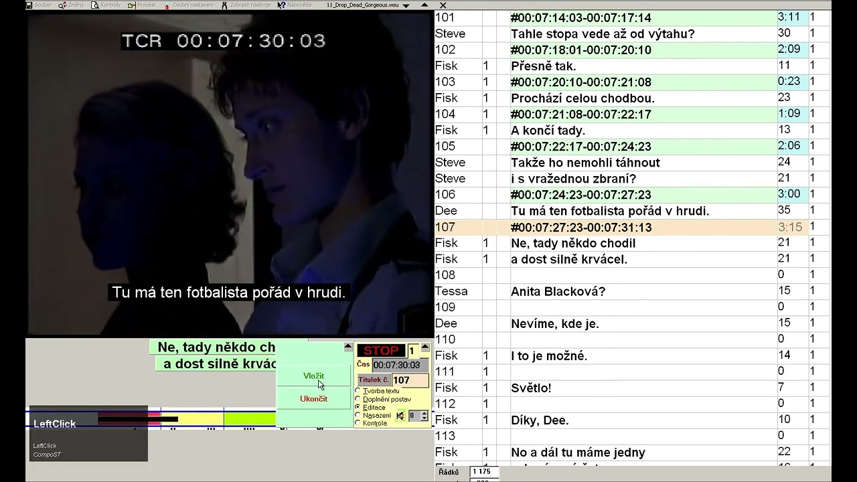
Task: Open the Soubor menu
Action: (x=39, y=5)
